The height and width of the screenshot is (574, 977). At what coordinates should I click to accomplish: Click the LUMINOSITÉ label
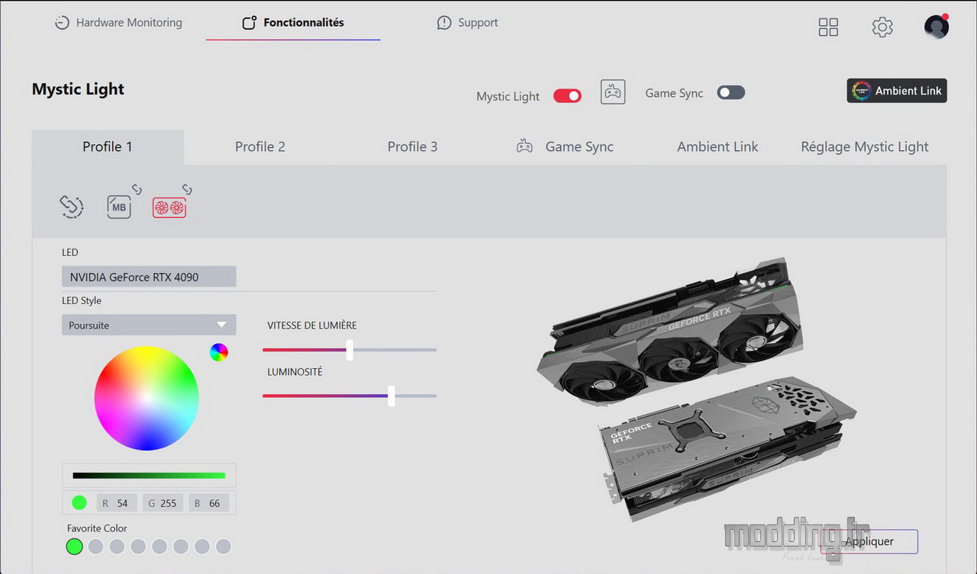coord(295,372)
